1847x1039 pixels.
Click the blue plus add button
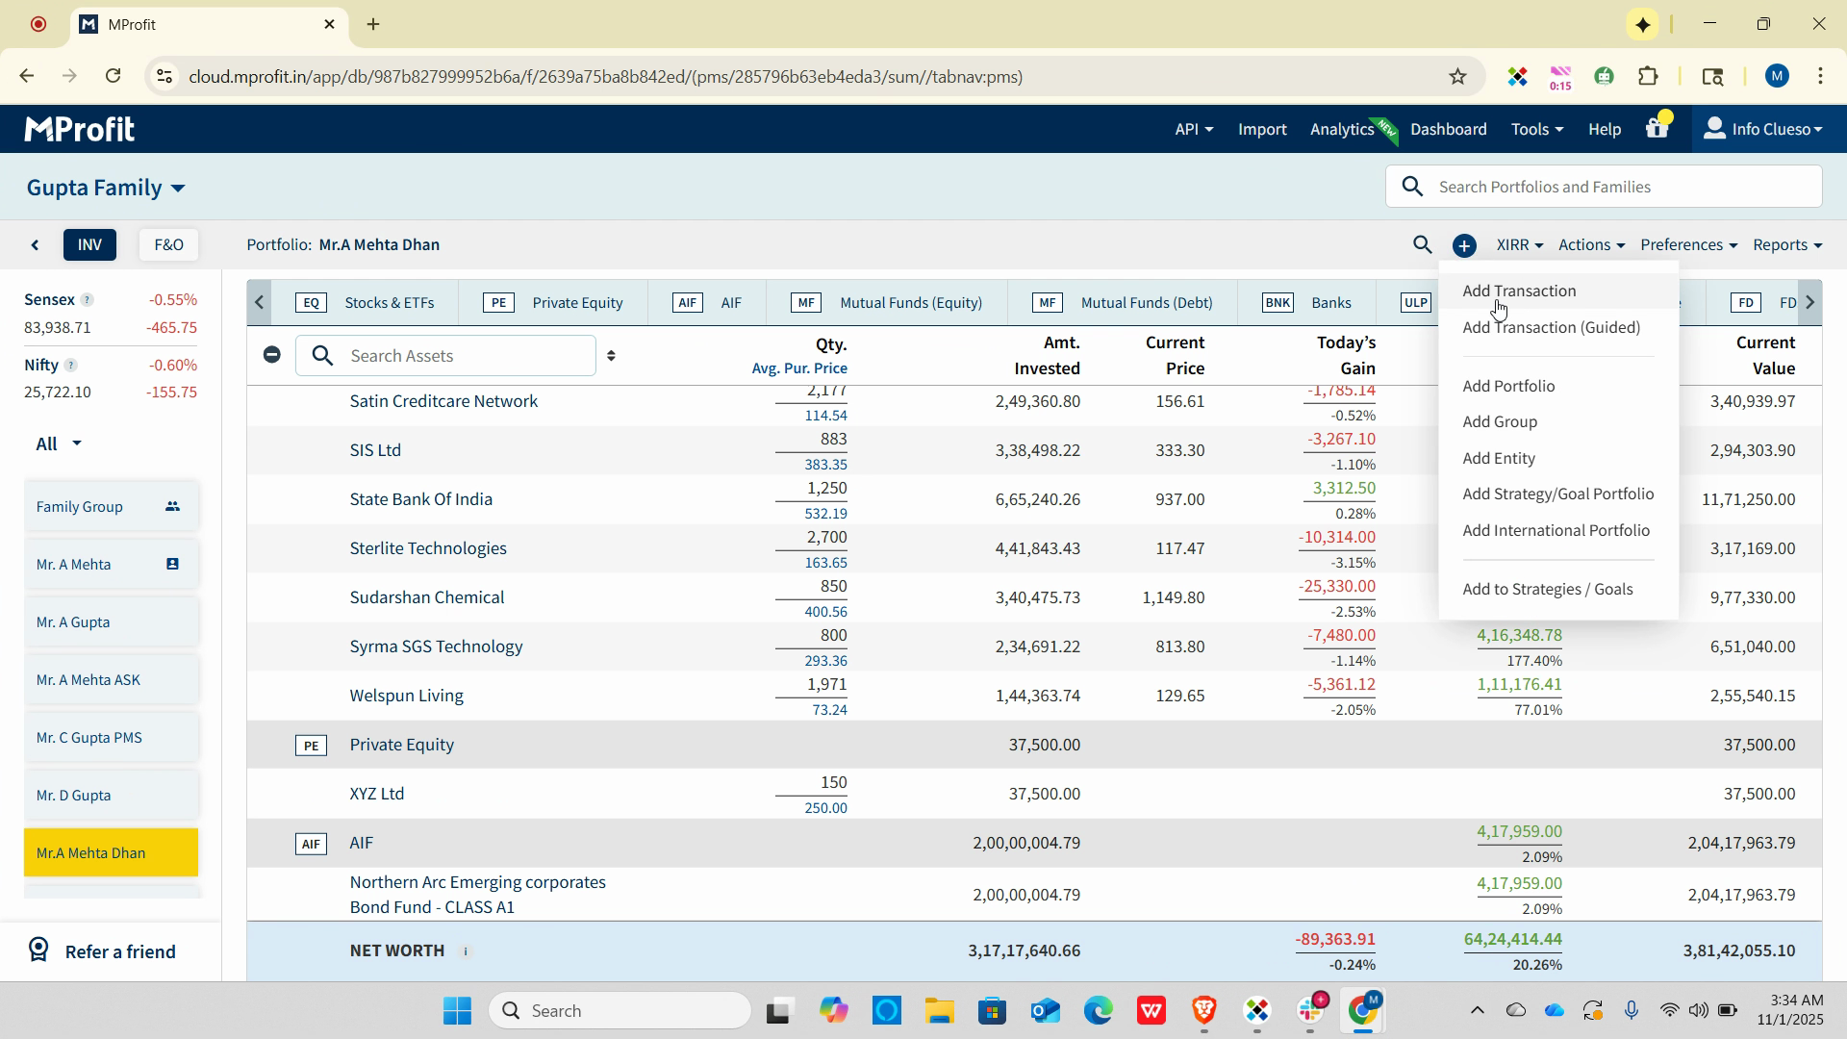click(1464, 246)
